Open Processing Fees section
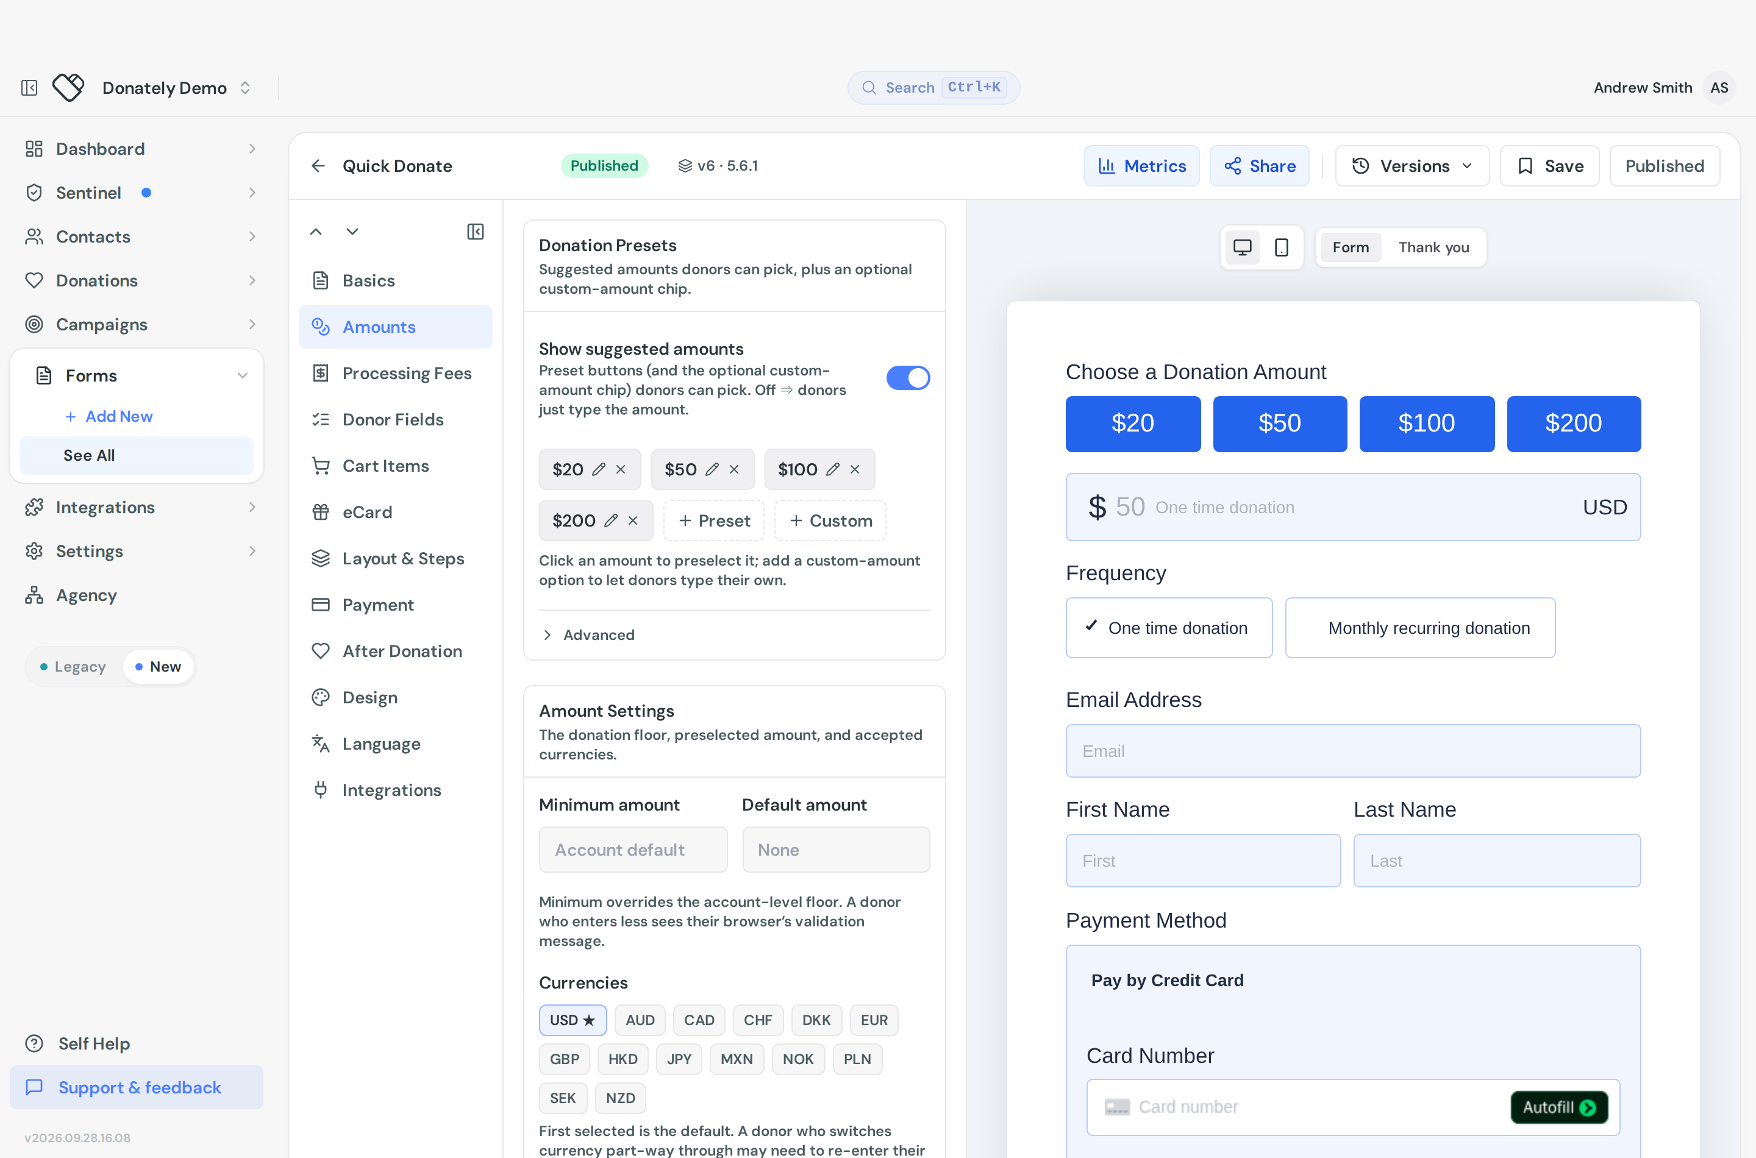This screenshot has height=1158, width=1756. (x=395, y=374)
